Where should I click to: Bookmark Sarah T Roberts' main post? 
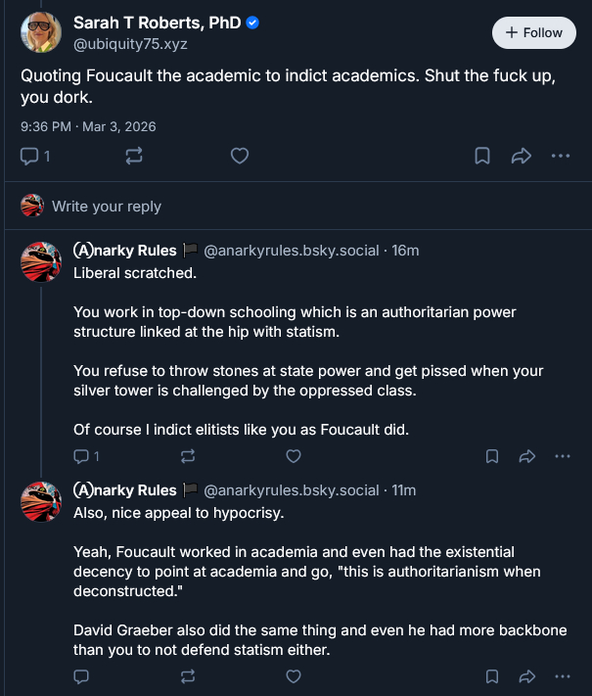click(x=482, y=156)
